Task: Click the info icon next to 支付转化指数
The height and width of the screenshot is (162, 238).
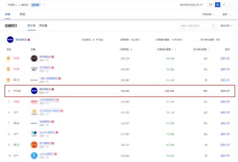Action: click(209, 50)
